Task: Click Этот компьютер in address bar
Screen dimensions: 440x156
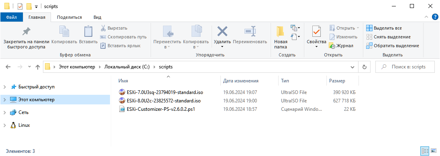Action: click(x=77, y=67)
